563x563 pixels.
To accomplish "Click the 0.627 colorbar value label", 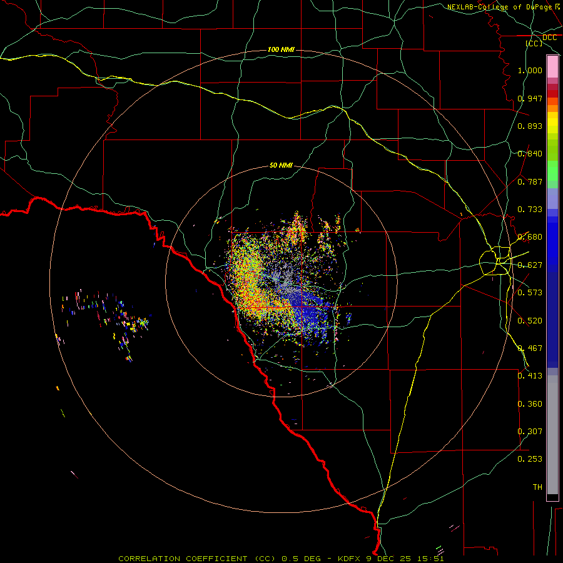I will point(530,265).
